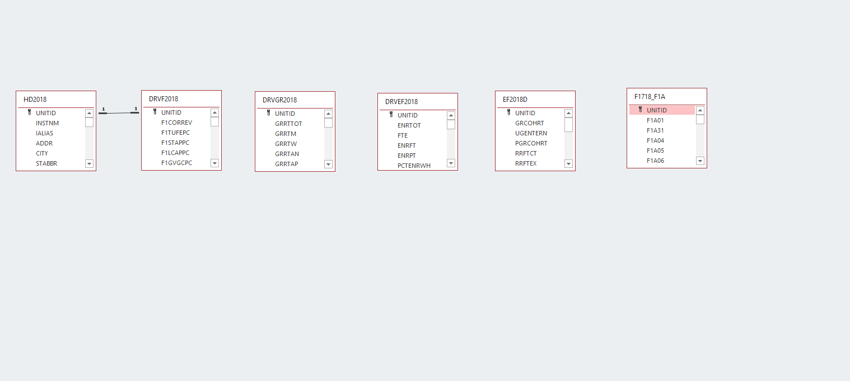Click scroll-up arrow in F1718_F1A field list
The height and width of the screenshot is (381, 850).
[700, 110]
